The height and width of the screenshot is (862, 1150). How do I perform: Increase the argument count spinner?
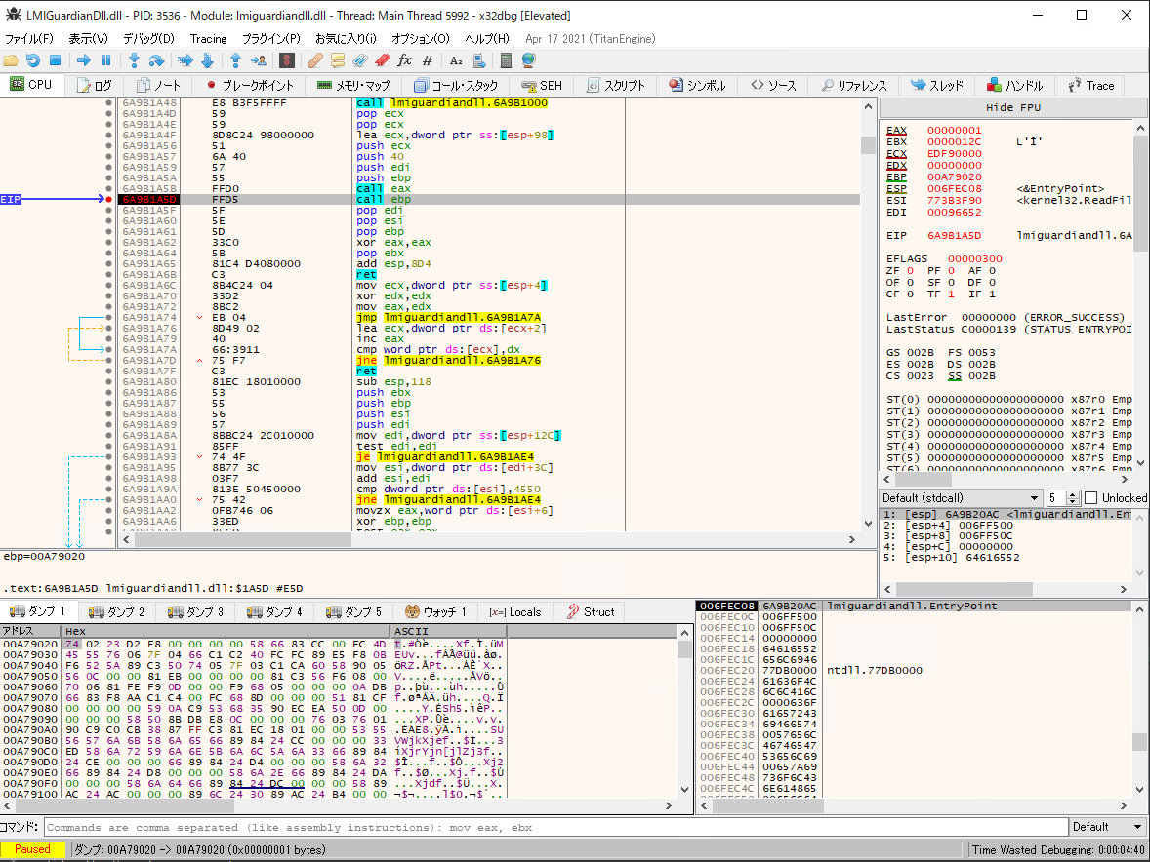1072,494
